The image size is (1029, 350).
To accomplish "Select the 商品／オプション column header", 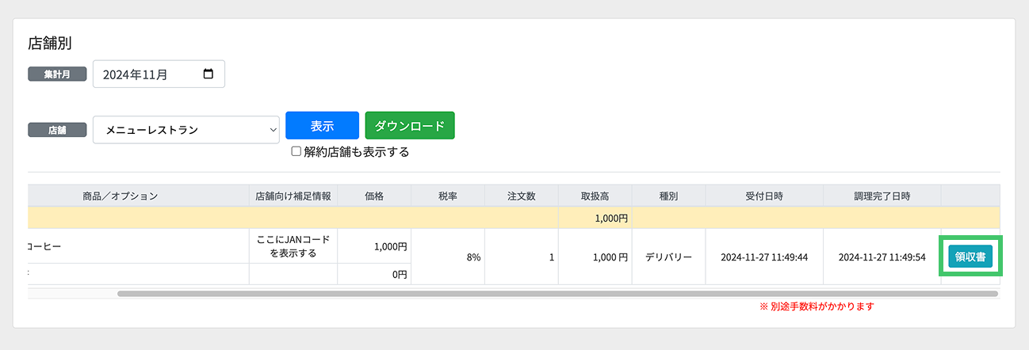I will click(120, 196).
